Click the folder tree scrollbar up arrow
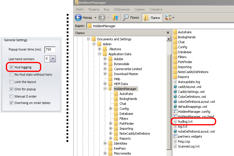The width and height of the screenshot is (234, 156). point(169,39)
